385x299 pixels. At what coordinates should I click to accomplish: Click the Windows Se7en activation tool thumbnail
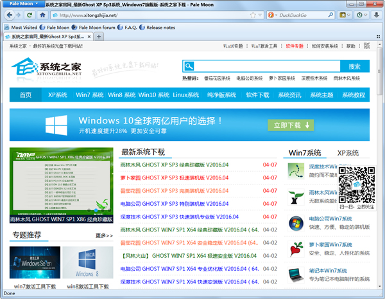35,262
